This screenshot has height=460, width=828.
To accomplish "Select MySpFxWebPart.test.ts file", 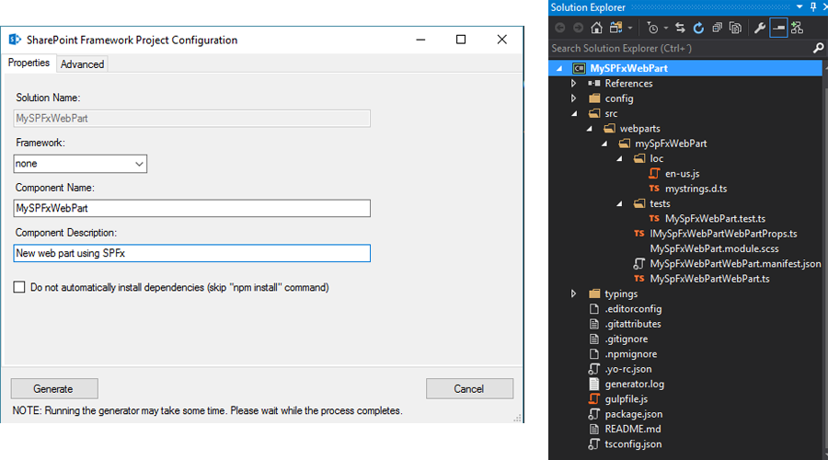I will tap(715, 219).
